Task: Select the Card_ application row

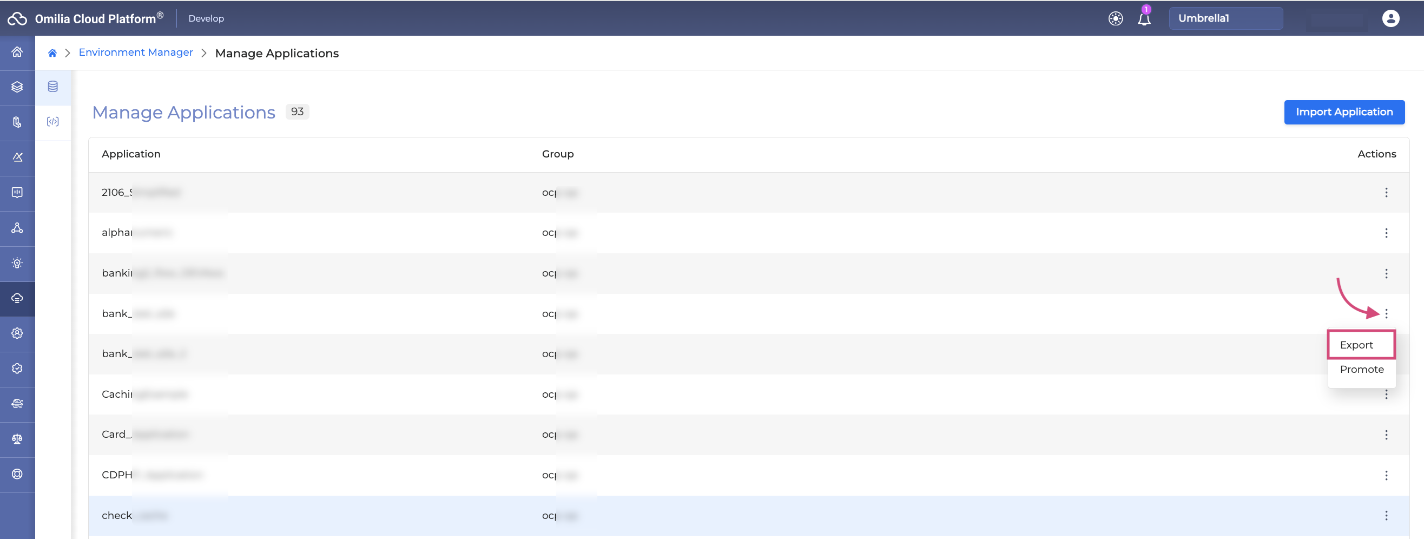Action: [332, 435]
